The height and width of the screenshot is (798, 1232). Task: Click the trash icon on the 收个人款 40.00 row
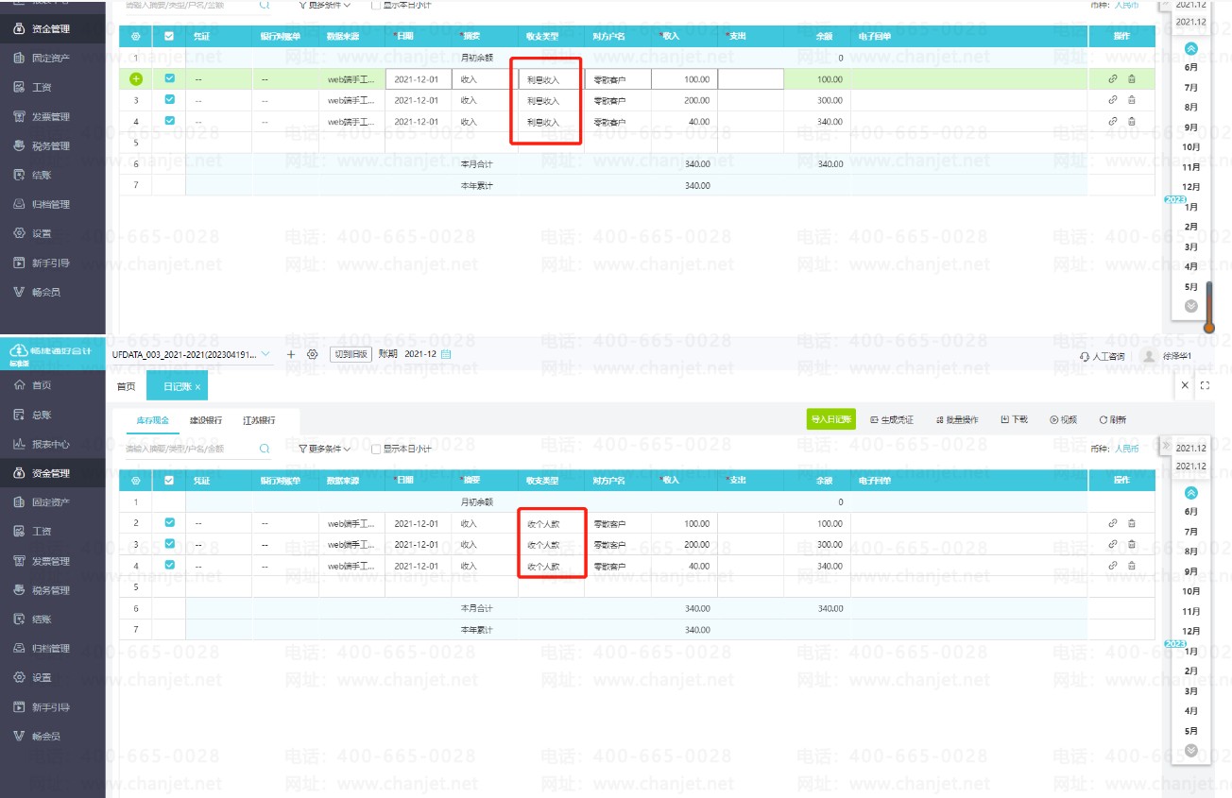coord(1132,566)
